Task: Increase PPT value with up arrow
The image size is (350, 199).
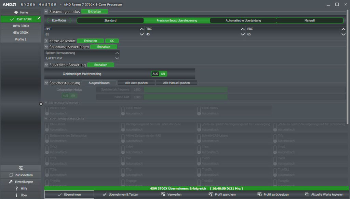Action: point(142,29)
